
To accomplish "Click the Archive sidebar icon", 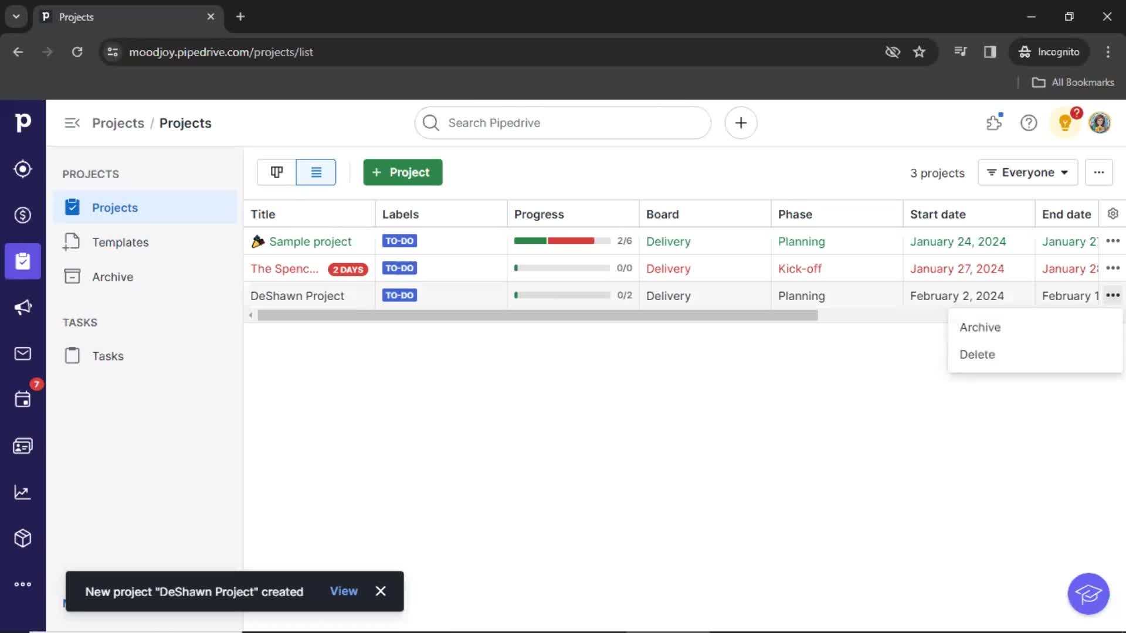I will [x=72, y=276].
